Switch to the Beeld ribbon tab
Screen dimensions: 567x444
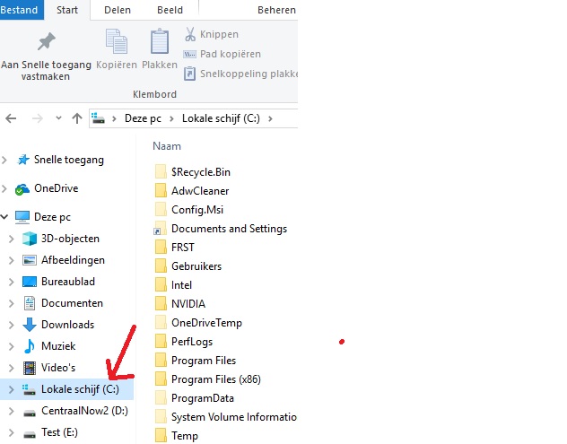pos(170,10)
